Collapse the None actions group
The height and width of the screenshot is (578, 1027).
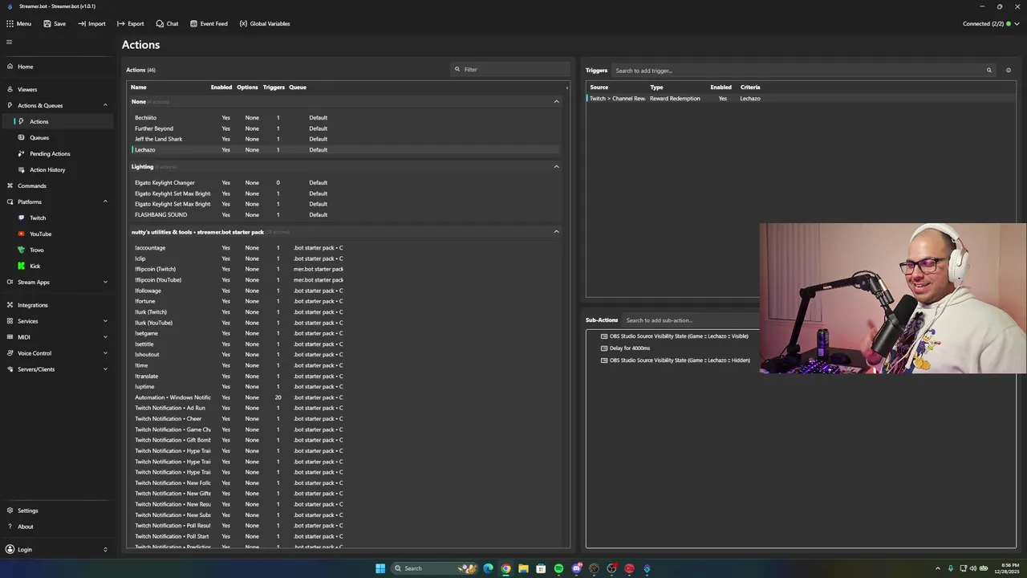(x=556, y=102)
